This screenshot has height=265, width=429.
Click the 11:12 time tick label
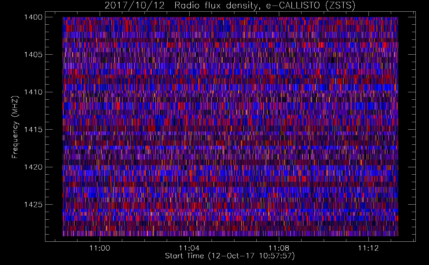coord(369,248)
